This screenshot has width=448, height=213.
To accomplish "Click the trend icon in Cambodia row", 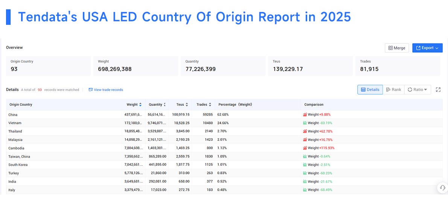I will tap(305, 148).
